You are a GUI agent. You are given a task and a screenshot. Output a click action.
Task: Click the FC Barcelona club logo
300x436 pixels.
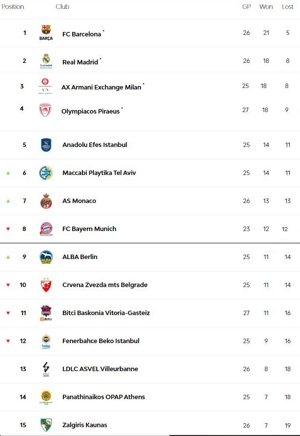tap(46, 32)
